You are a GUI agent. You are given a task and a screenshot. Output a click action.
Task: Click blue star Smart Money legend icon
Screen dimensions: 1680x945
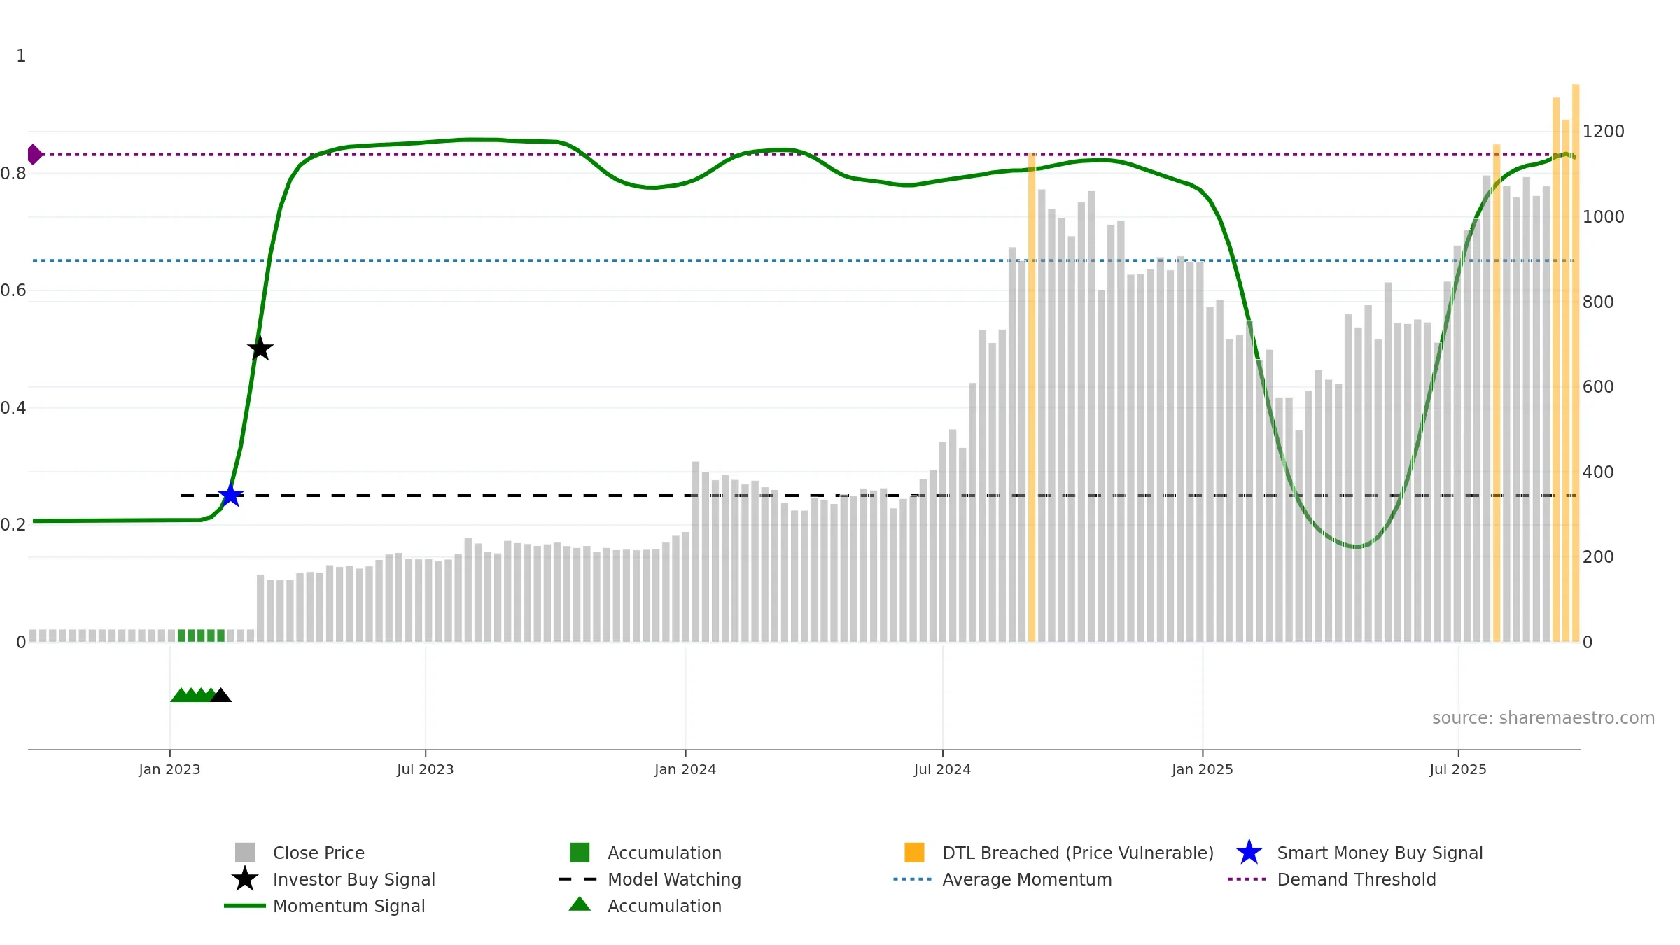(x=1249, y=853)
